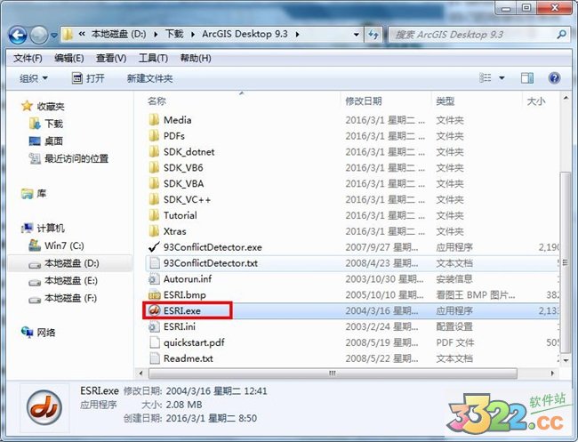The height and width of the screenshot is (442, 578).
Task: Toggle the preview pane icon
Action: click(527, 77)
